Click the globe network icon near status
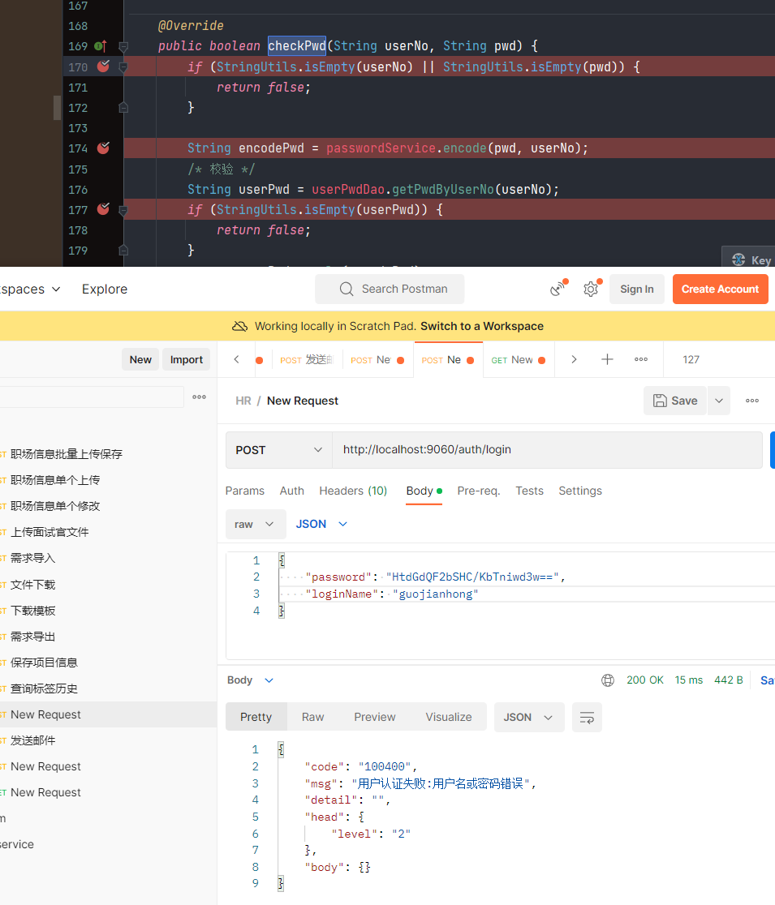The width and height of the screenshot is (775, 905). coord(608,680)
